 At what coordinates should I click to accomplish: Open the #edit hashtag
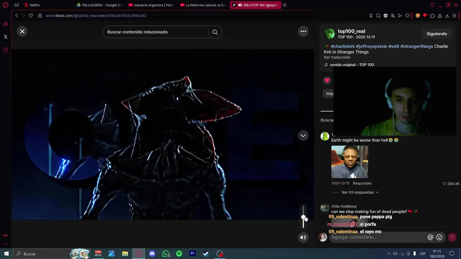[x=394, y=46]
